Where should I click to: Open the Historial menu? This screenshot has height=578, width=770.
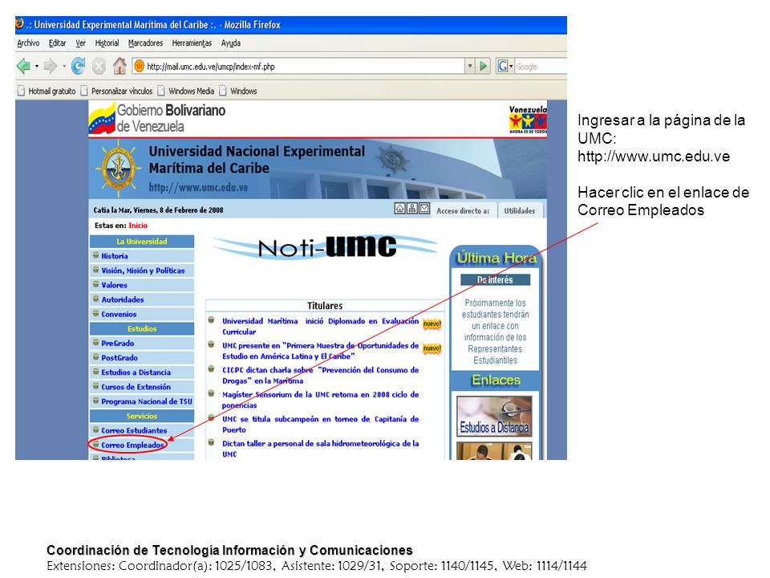click(x=107, y=43)
